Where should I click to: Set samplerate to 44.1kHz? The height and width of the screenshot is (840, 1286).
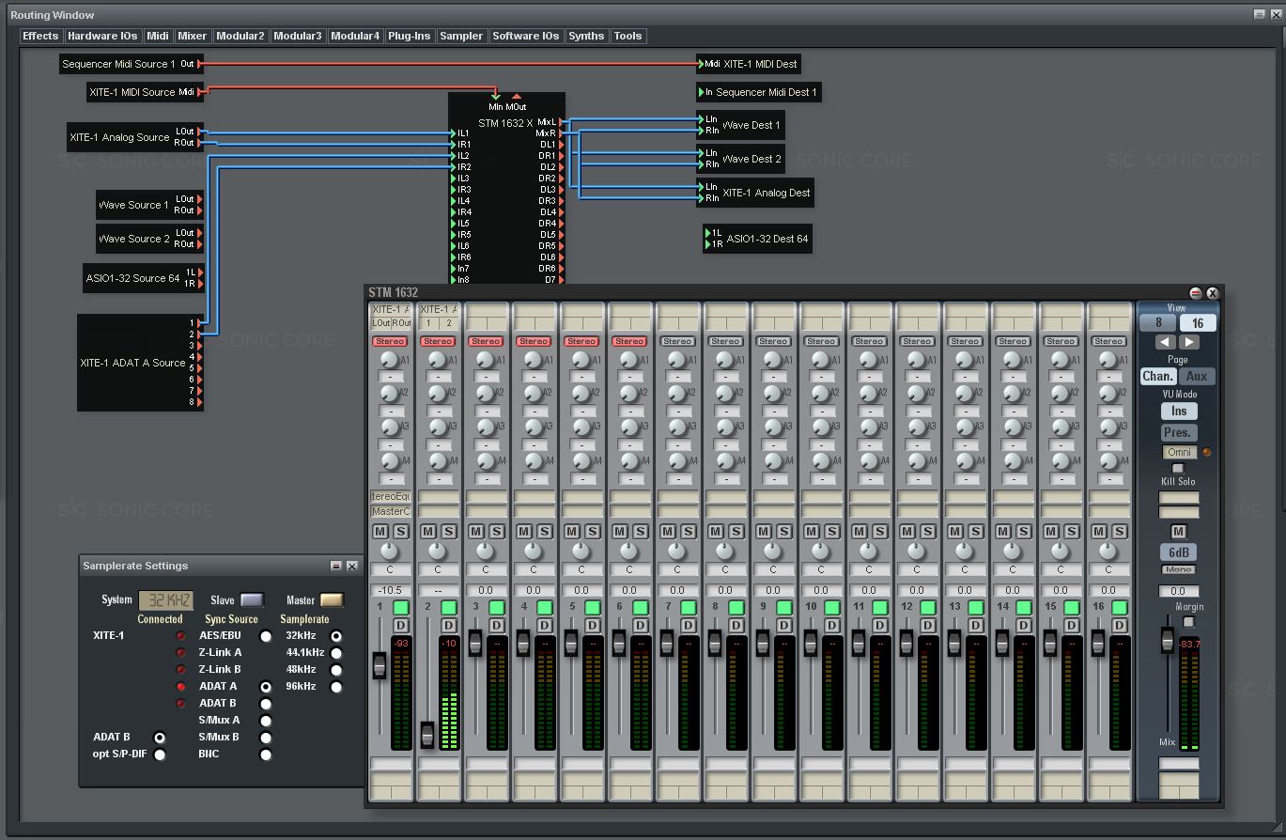pyautogui.click(x=336, y=653)
